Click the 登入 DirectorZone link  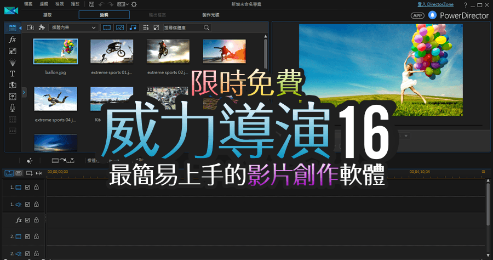[435, 4]
